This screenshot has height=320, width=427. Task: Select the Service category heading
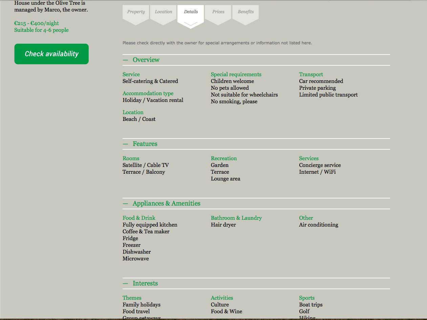(x=131, y=74)
